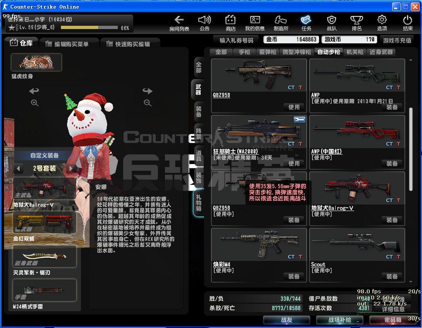Equip the in-use QBZ95B (装备)

pyautogui.click(x=294, y=220)
